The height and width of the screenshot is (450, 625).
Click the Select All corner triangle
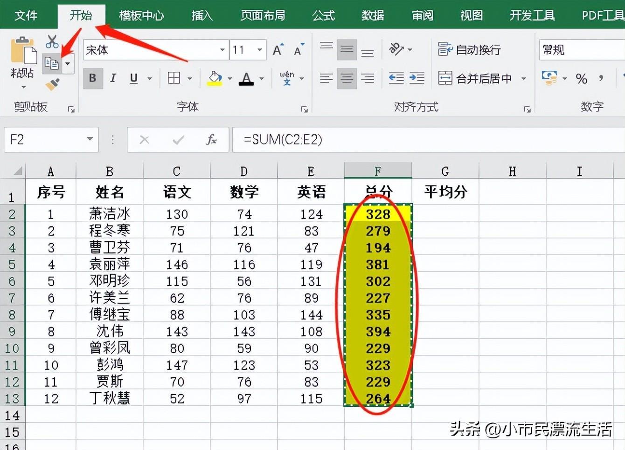point(17,171)
